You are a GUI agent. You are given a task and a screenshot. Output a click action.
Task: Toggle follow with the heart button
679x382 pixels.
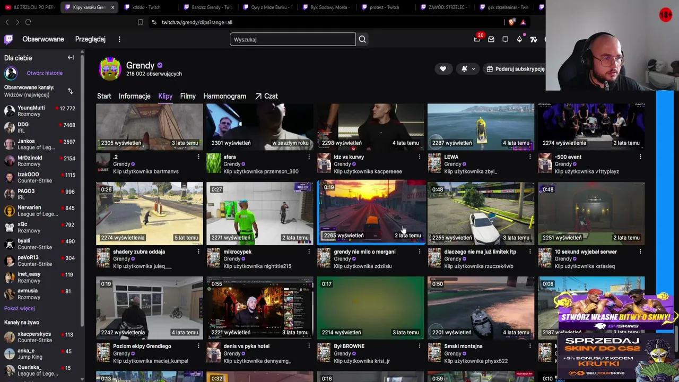click(x=443, y=69)
